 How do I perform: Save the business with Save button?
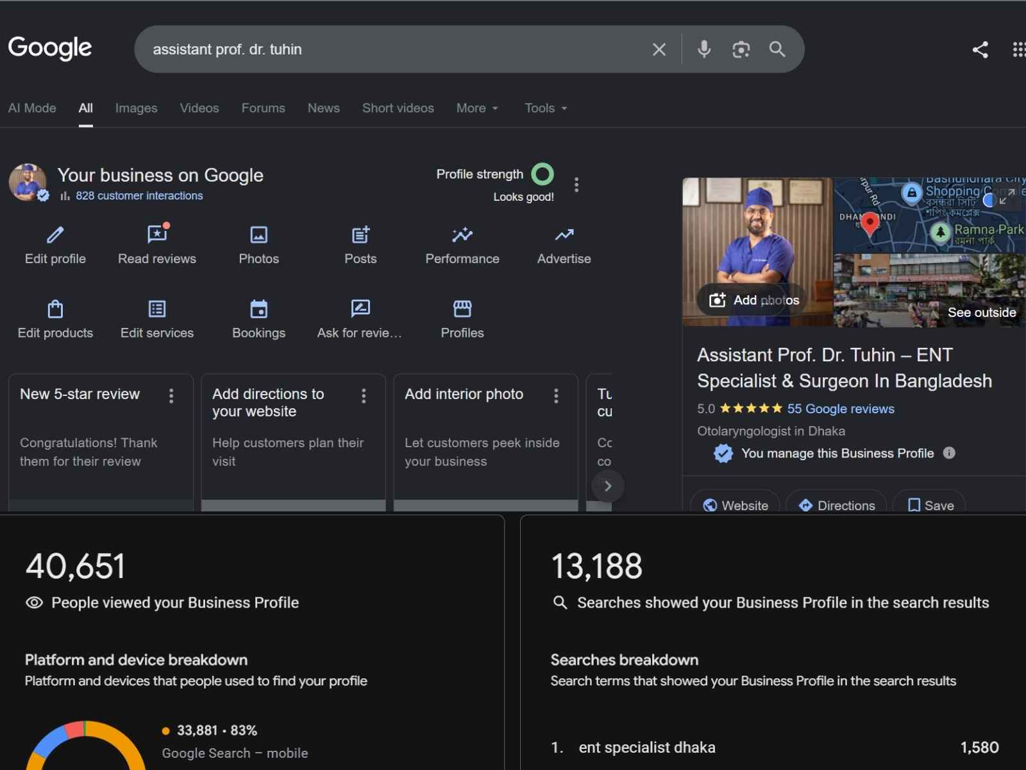tap(929, 505)
